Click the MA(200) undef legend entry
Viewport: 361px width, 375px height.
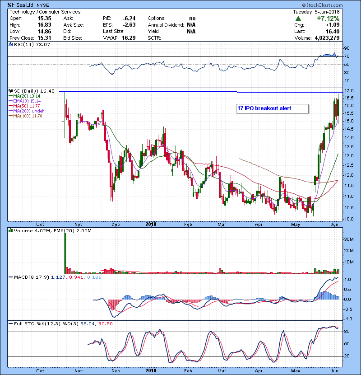pyautogui.click(x=26, y=111)
